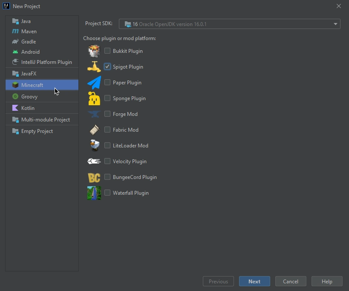Viewport: 349px width, 291px height.
Task: Open the Project SDK dropdown
Action: pyautogui.click(x=229, y=24)
